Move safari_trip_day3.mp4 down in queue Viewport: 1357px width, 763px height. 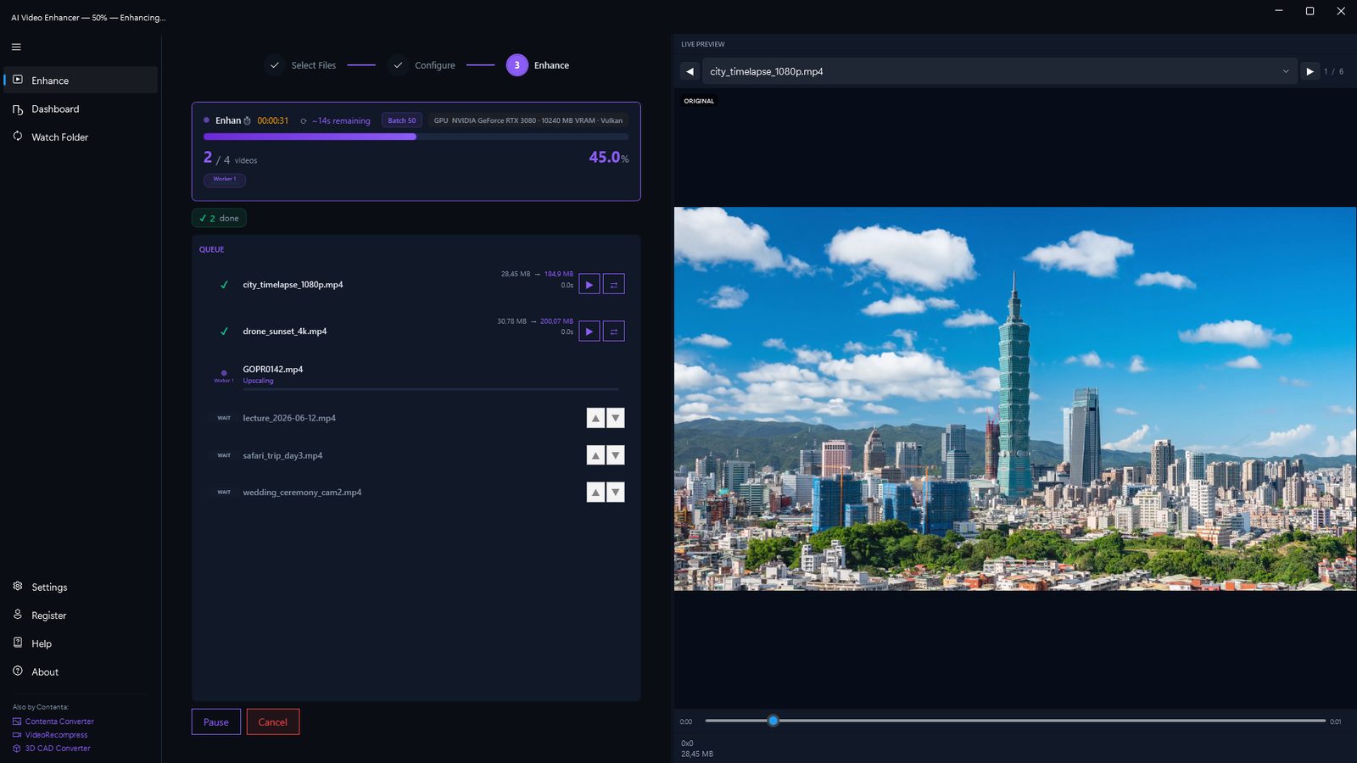coord(616,455)
